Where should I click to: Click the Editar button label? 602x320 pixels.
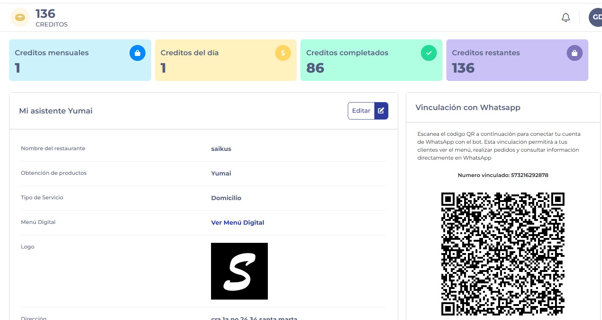click(x=361, y=111)
